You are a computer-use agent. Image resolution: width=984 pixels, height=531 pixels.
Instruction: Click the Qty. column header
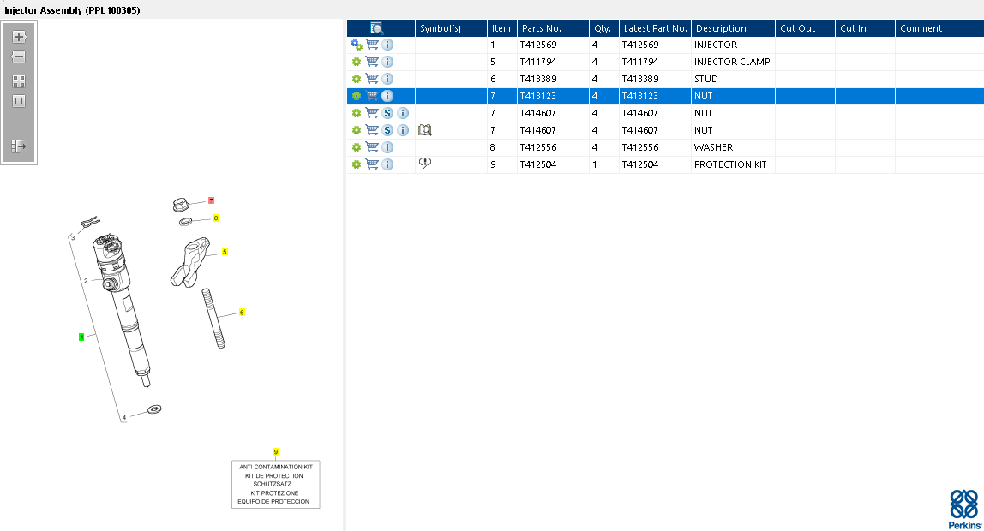(603, 28)
